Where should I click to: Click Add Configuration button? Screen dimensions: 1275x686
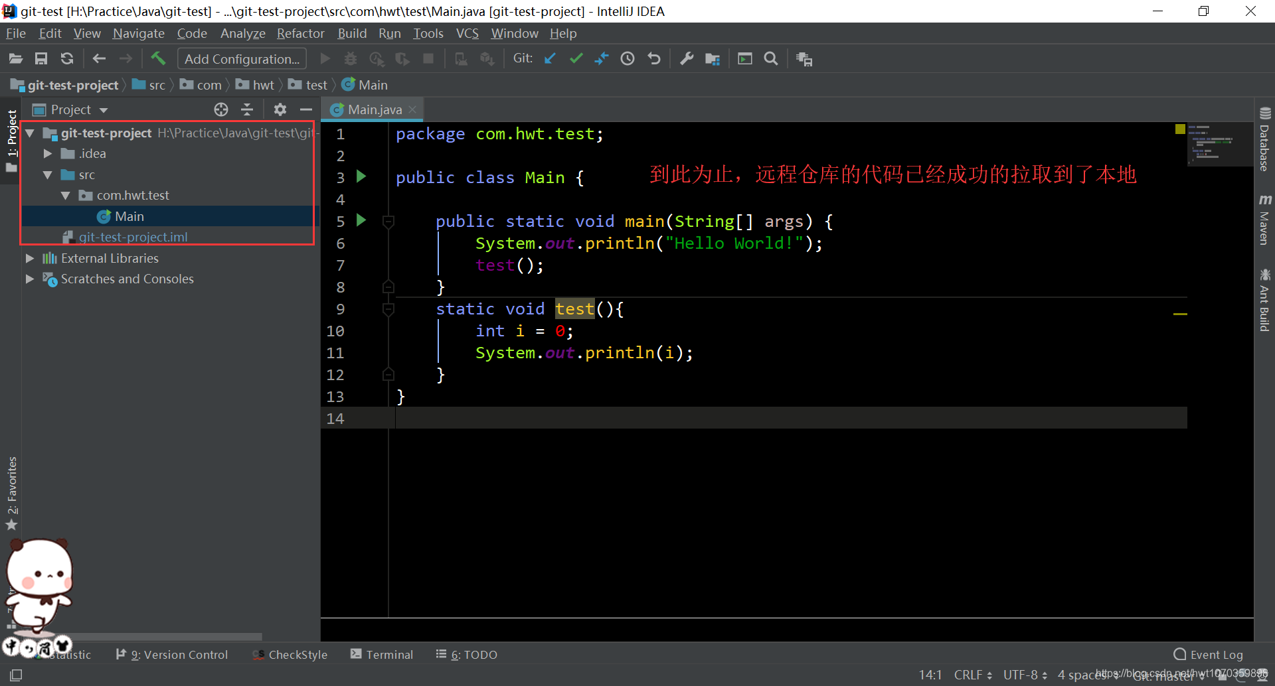[x=242, y=59]
